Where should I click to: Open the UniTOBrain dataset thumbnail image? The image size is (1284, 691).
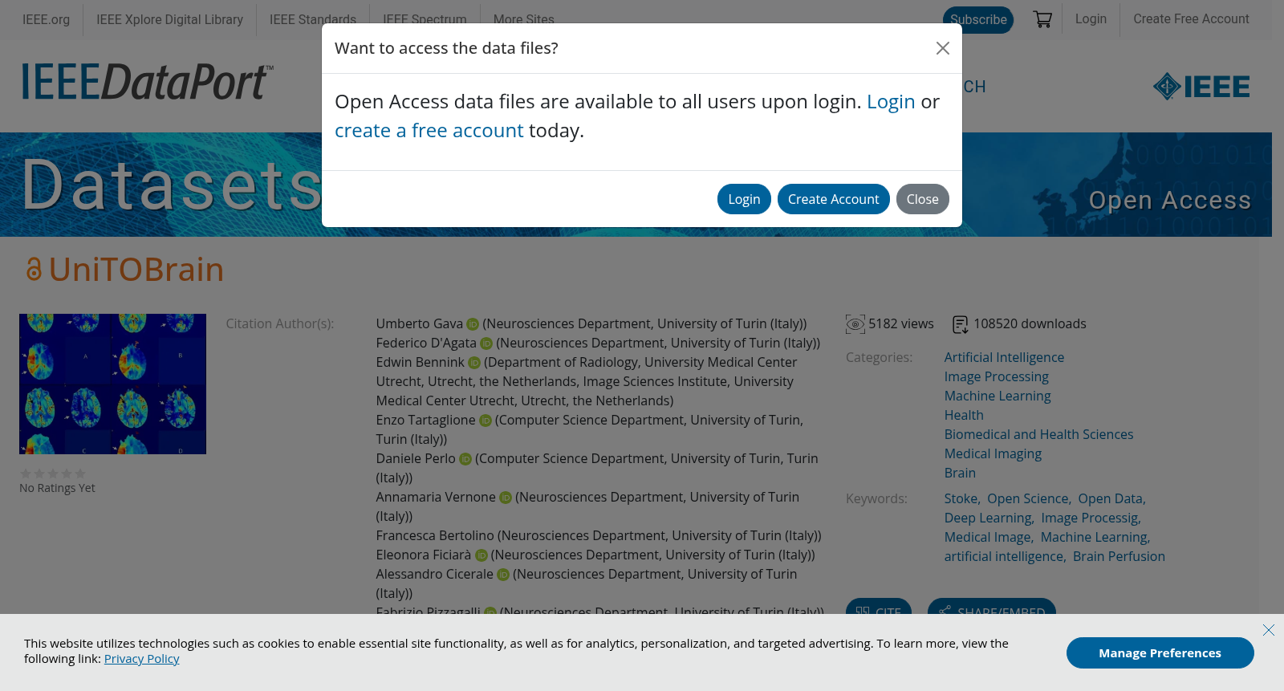click(113, 384)
